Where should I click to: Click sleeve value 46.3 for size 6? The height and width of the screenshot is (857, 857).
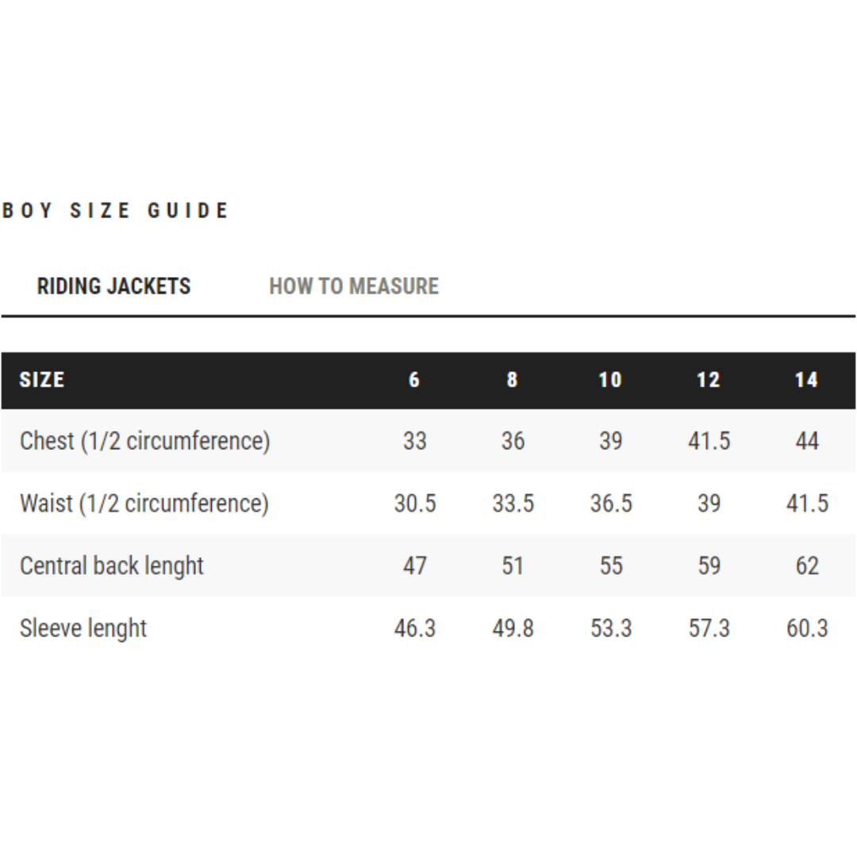(415, 628)
